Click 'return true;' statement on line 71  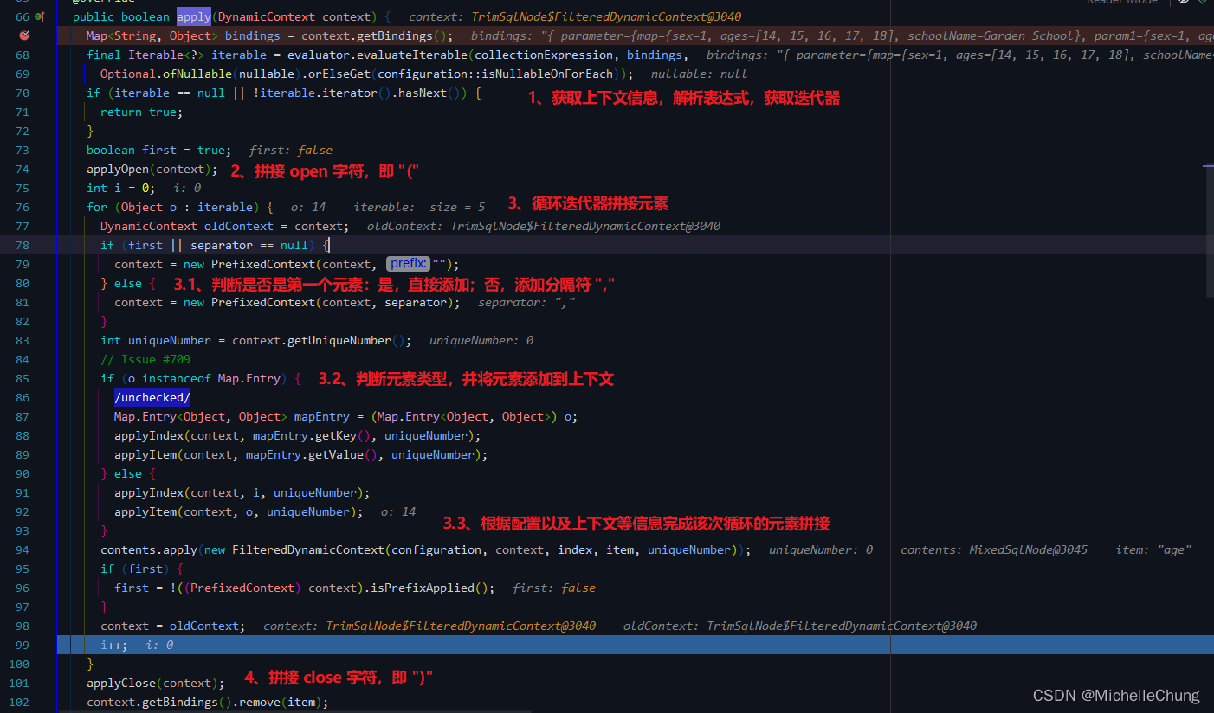142,112
